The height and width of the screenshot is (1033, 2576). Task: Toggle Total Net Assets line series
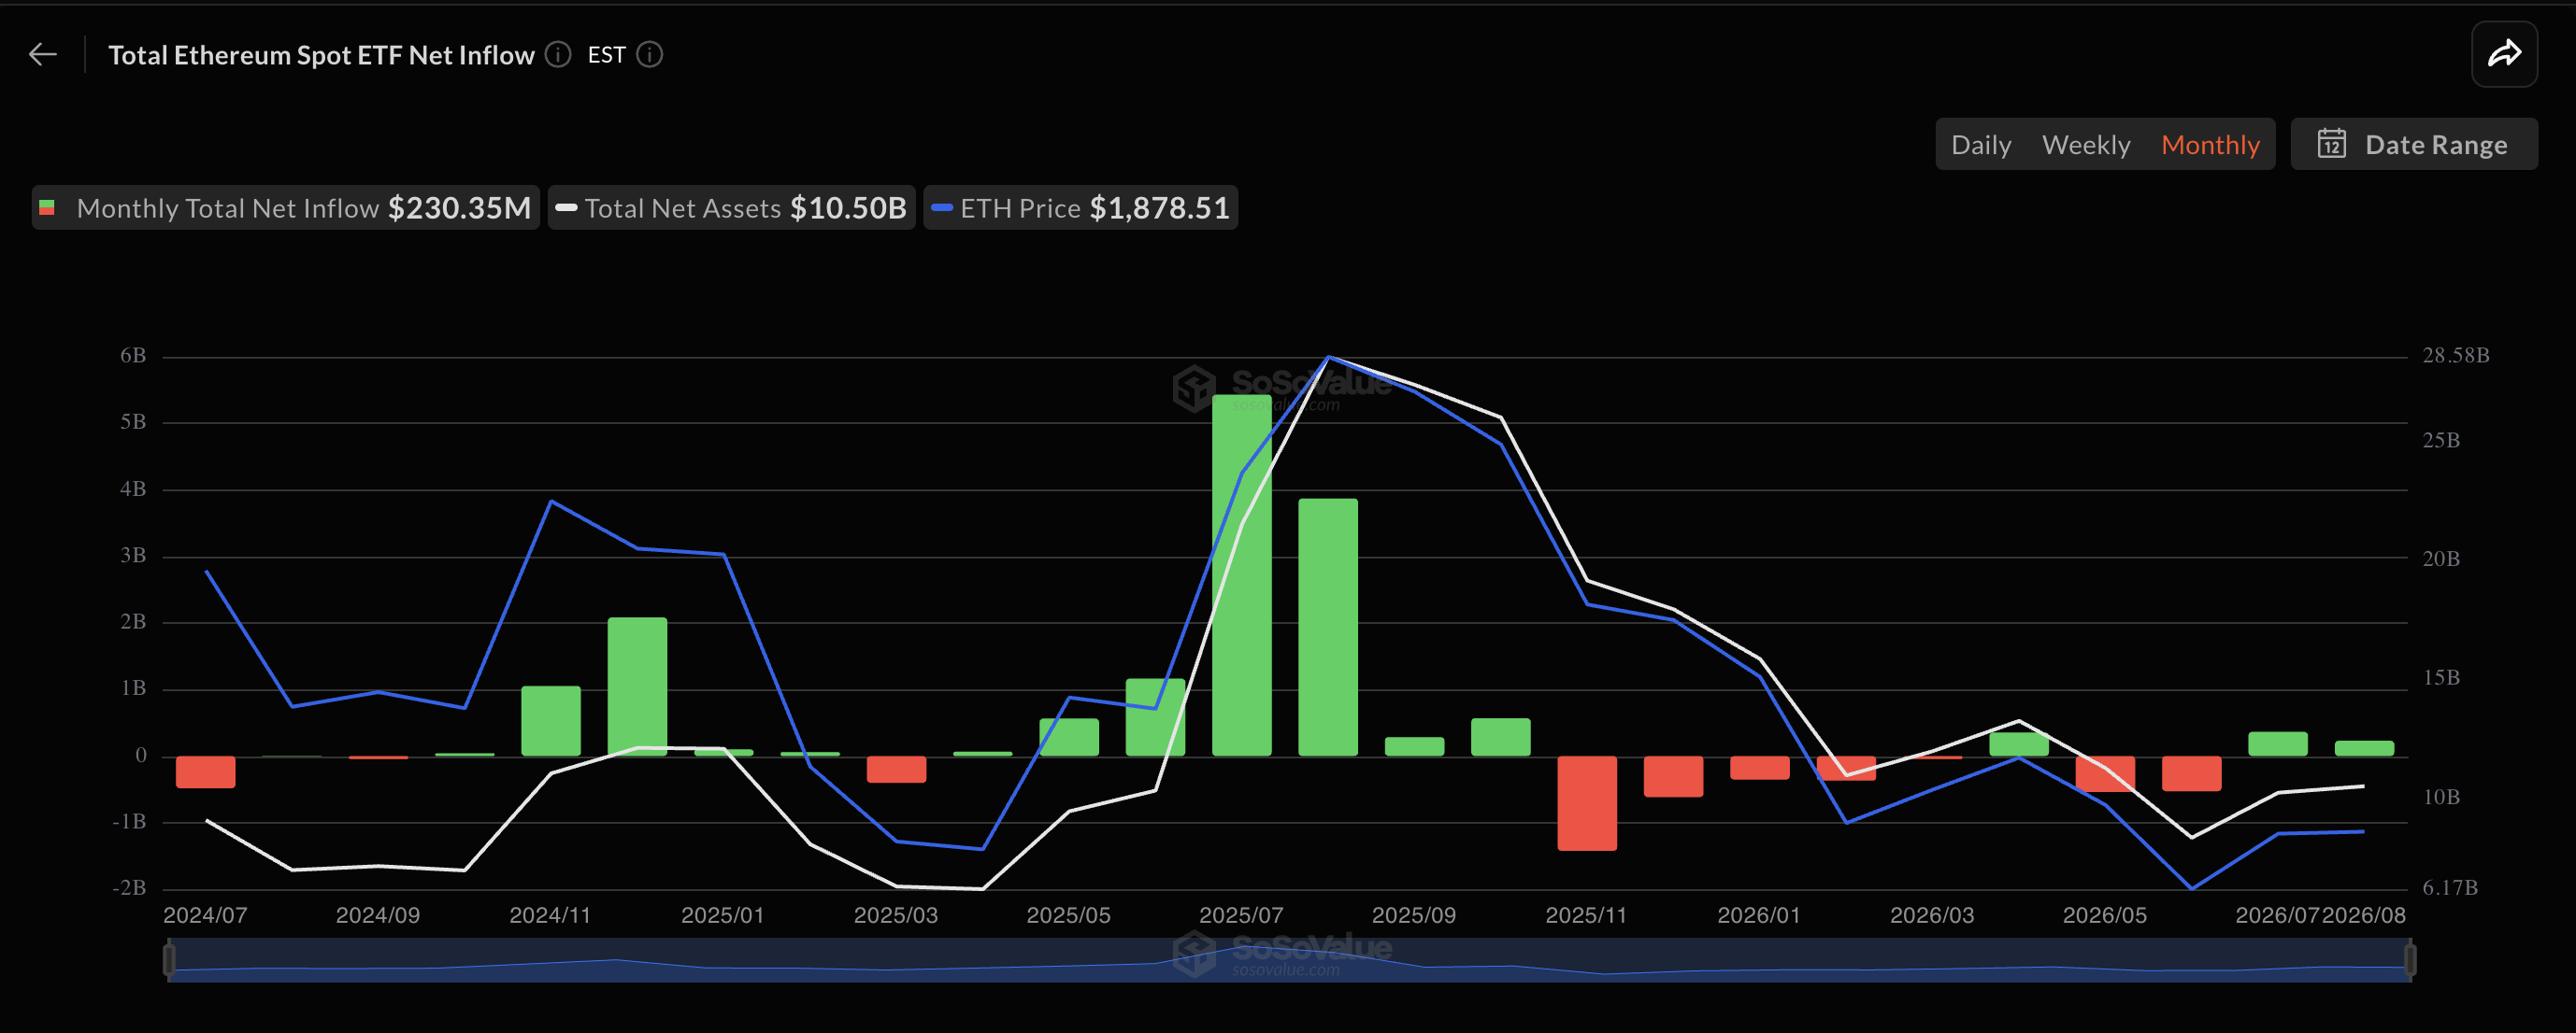[732, 207]
